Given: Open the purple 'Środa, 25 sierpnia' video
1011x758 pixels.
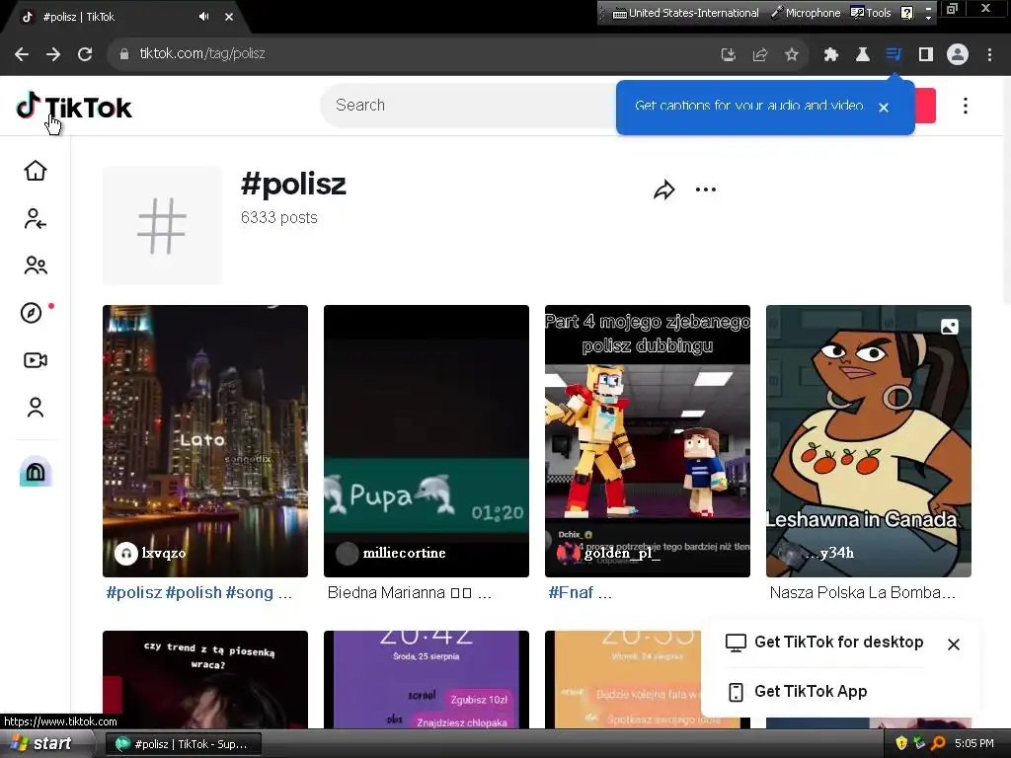Looking at the screenshot, I should coord(427,679).
